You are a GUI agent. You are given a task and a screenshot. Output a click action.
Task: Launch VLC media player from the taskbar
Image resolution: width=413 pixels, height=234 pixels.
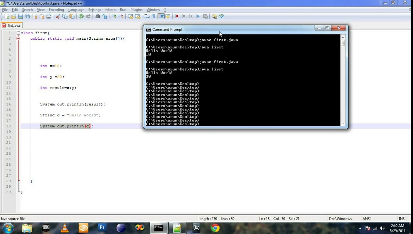click(65, 228)
